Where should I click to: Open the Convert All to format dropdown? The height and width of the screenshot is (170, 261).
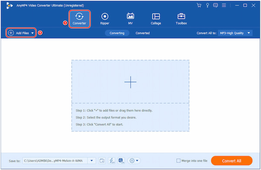tap(235, 33)
